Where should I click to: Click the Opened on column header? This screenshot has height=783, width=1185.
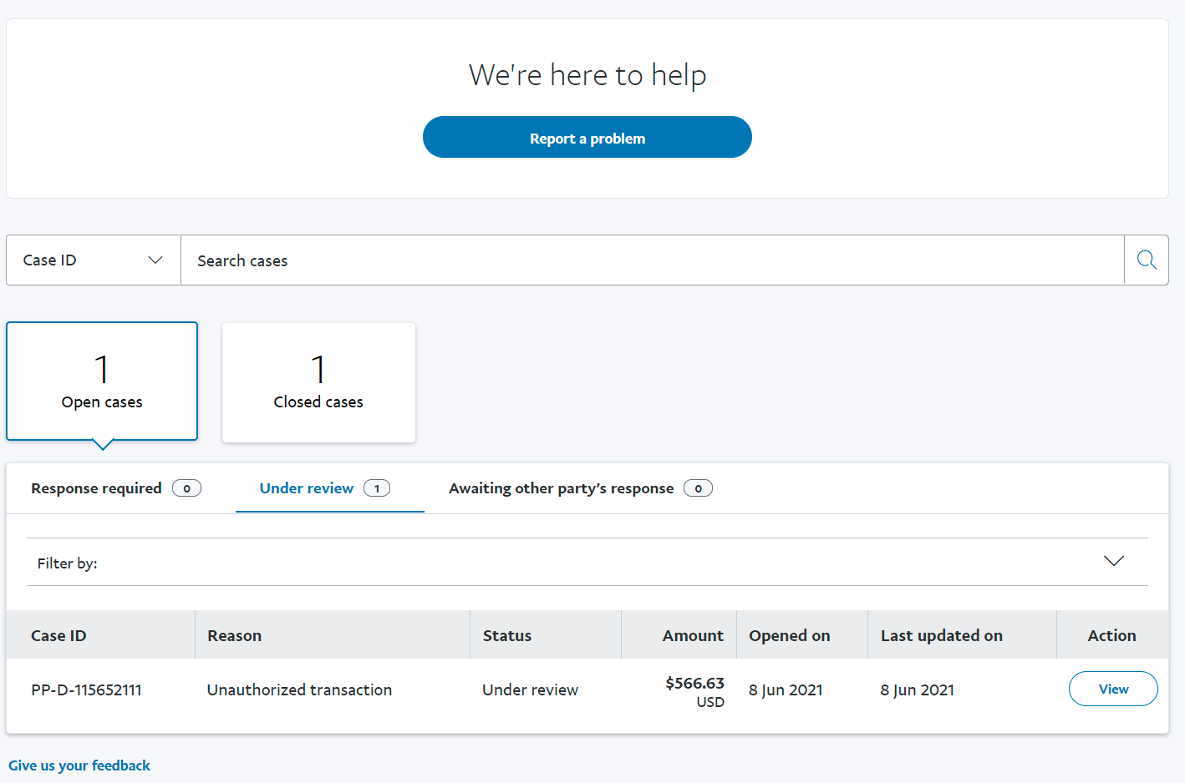point(790,635)
